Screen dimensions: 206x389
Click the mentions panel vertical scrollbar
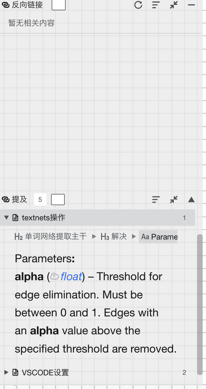200,304
